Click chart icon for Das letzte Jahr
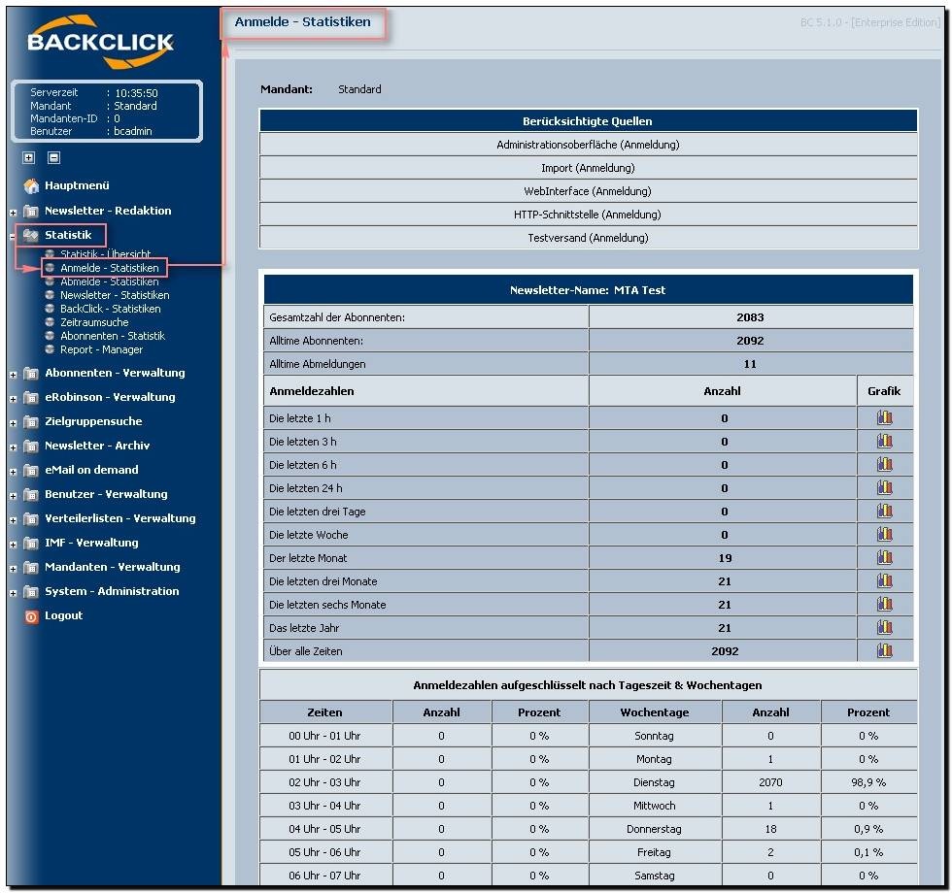Image resolution: width=952 pixels, height=893 pixels. point(884,628)
